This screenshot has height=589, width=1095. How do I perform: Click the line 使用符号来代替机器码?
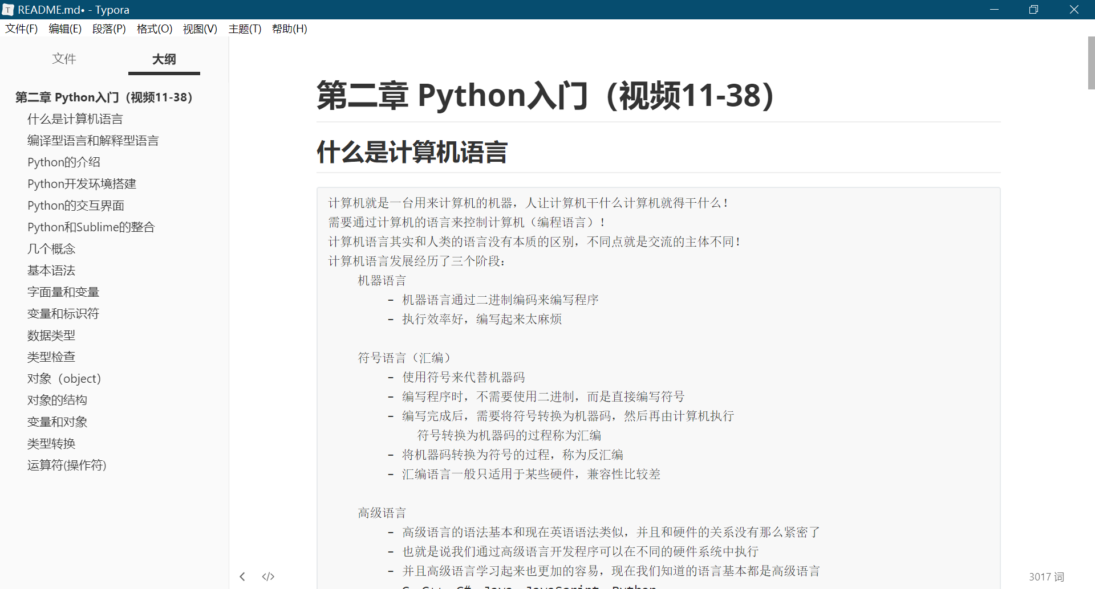coord(463,377)
